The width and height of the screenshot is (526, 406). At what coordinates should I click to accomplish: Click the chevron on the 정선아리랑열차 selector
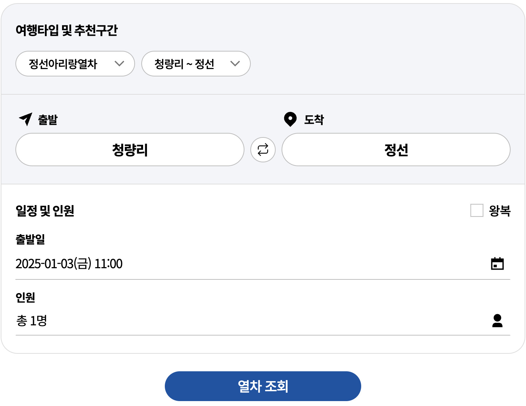(120, 64)
